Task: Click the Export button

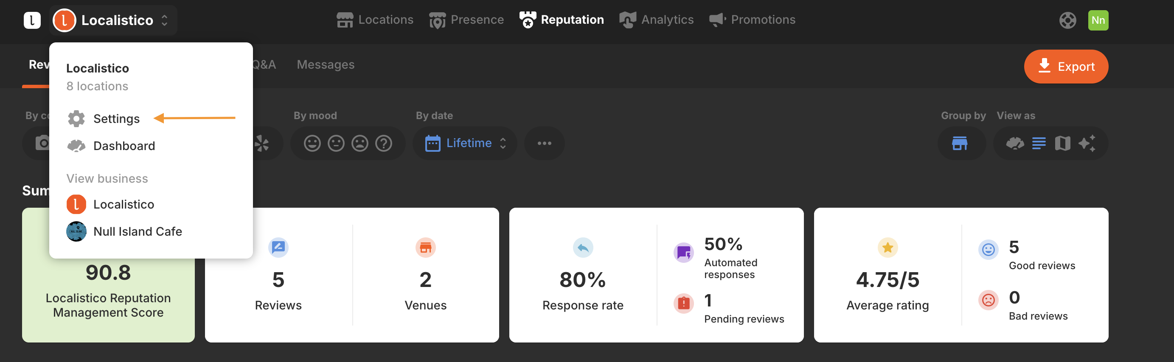Action: [1065, 67]
